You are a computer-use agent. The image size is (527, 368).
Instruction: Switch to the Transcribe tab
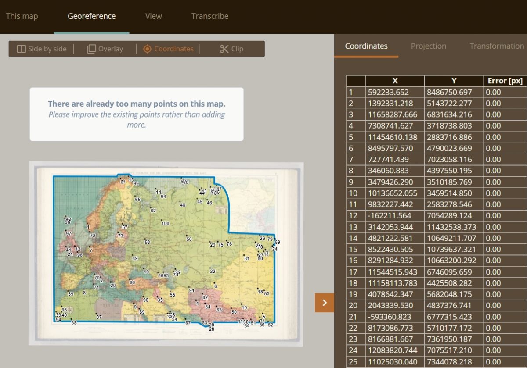point(209,16)
